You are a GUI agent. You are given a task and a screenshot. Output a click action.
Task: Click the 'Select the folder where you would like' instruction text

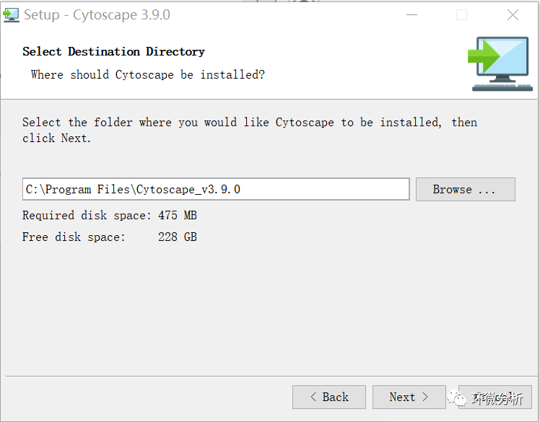click(250, 130)
